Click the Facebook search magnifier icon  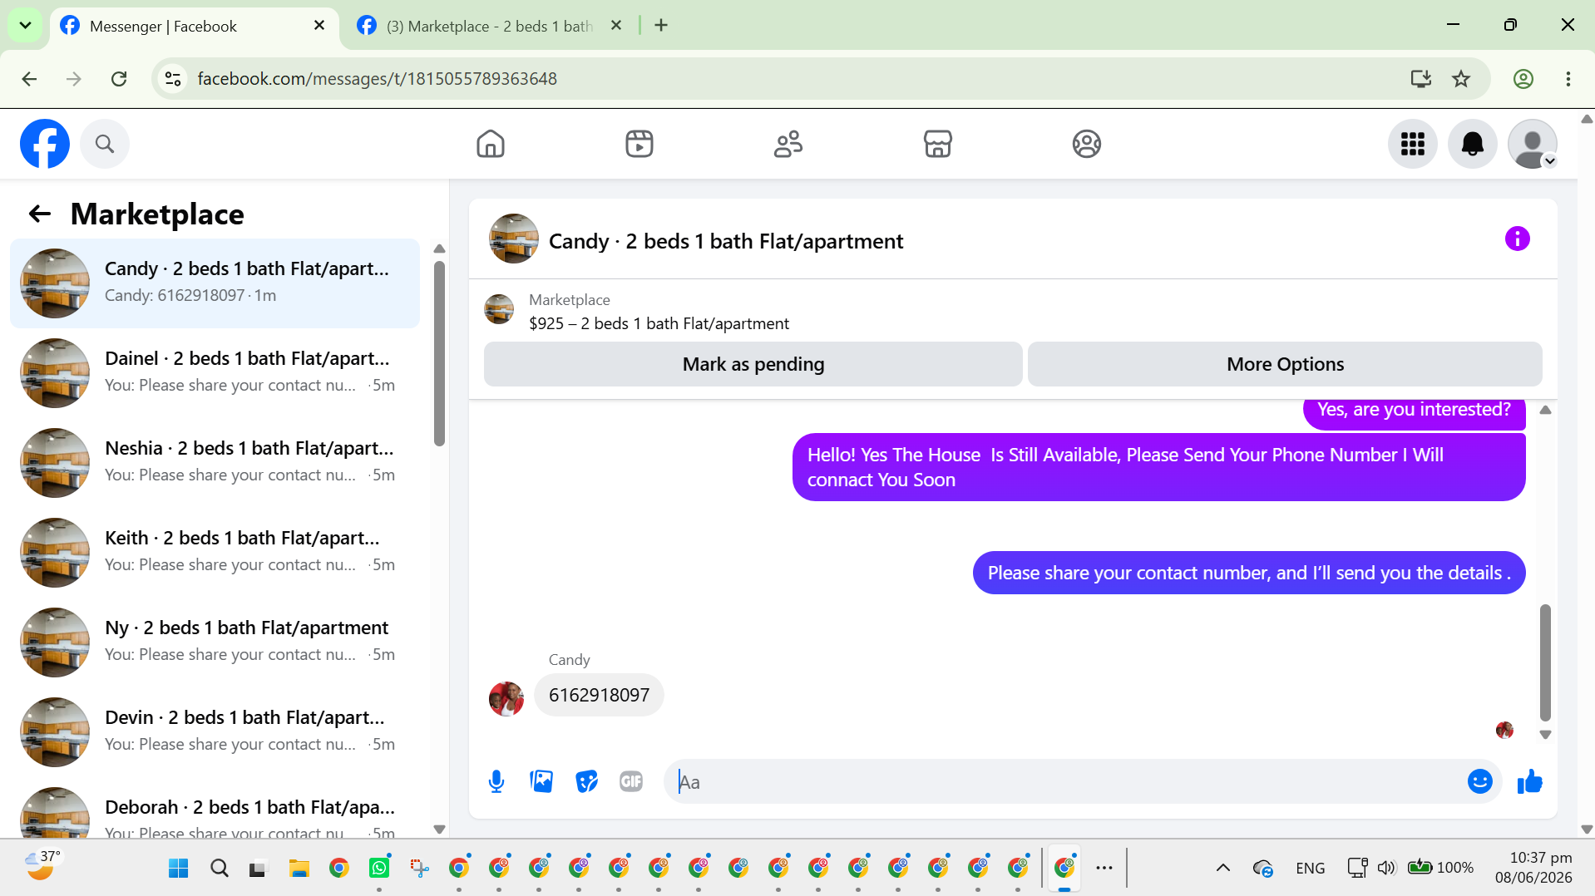click(105, 144)
